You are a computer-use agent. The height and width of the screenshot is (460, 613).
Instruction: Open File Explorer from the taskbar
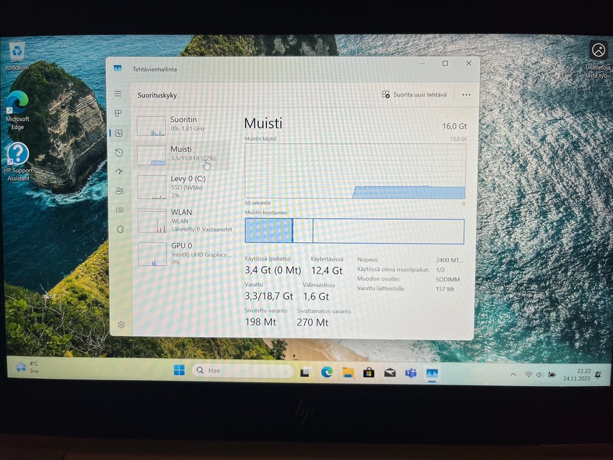(347, 372)
